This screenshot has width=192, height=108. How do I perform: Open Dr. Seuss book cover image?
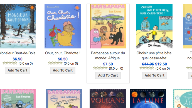[154, 26]
